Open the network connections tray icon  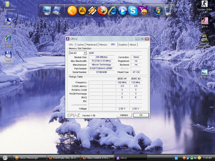click(x=188, y=158)
